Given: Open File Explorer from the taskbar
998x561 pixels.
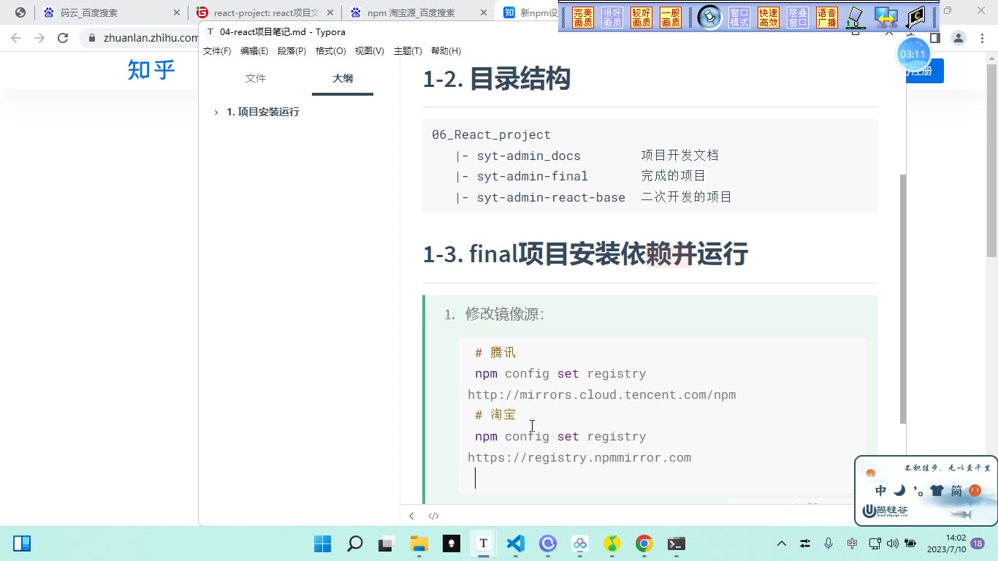Looking at the screenshot, I should (419, 543).
